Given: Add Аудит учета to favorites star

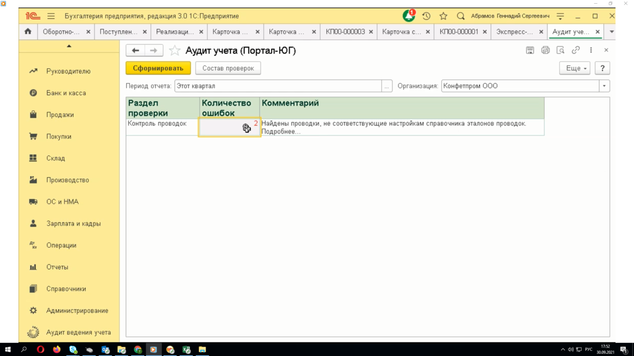Looking at the screenshot, I should [x=174, y=51].
